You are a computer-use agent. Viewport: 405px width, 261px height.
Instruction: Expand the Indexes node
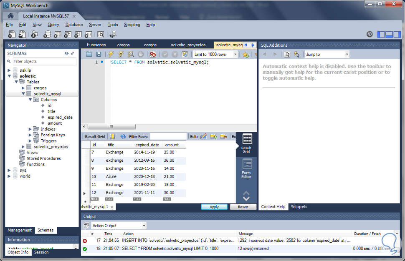tap(30, 129)
